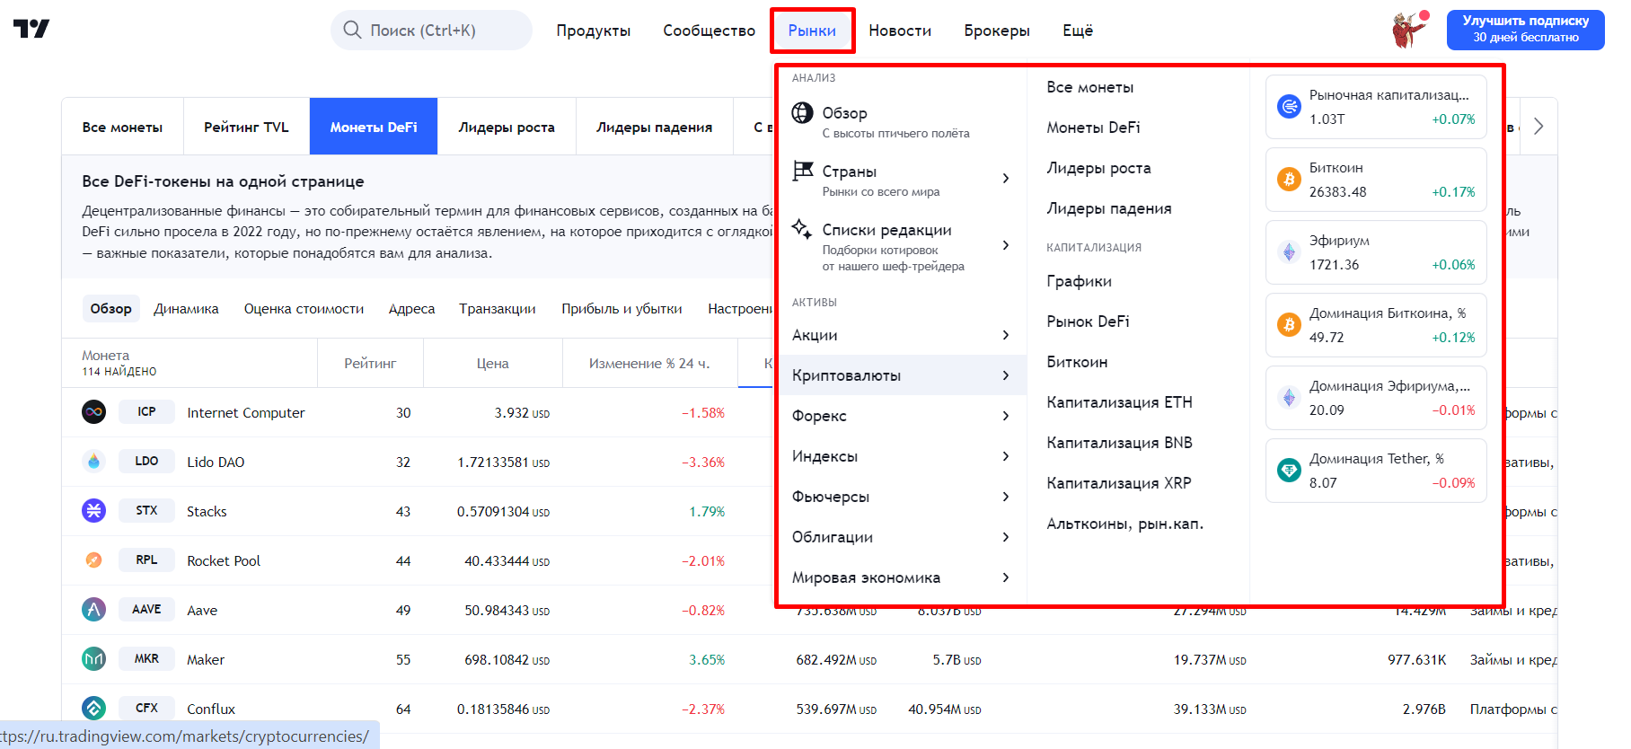Sort by the Цена column header

492,364
